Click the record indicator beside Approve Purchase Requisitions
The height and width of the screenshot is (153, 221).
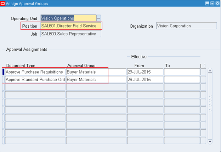(4, 72)
